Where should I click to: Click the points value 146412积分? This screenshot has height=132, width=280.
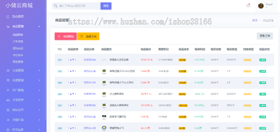[x=165, y=105]
